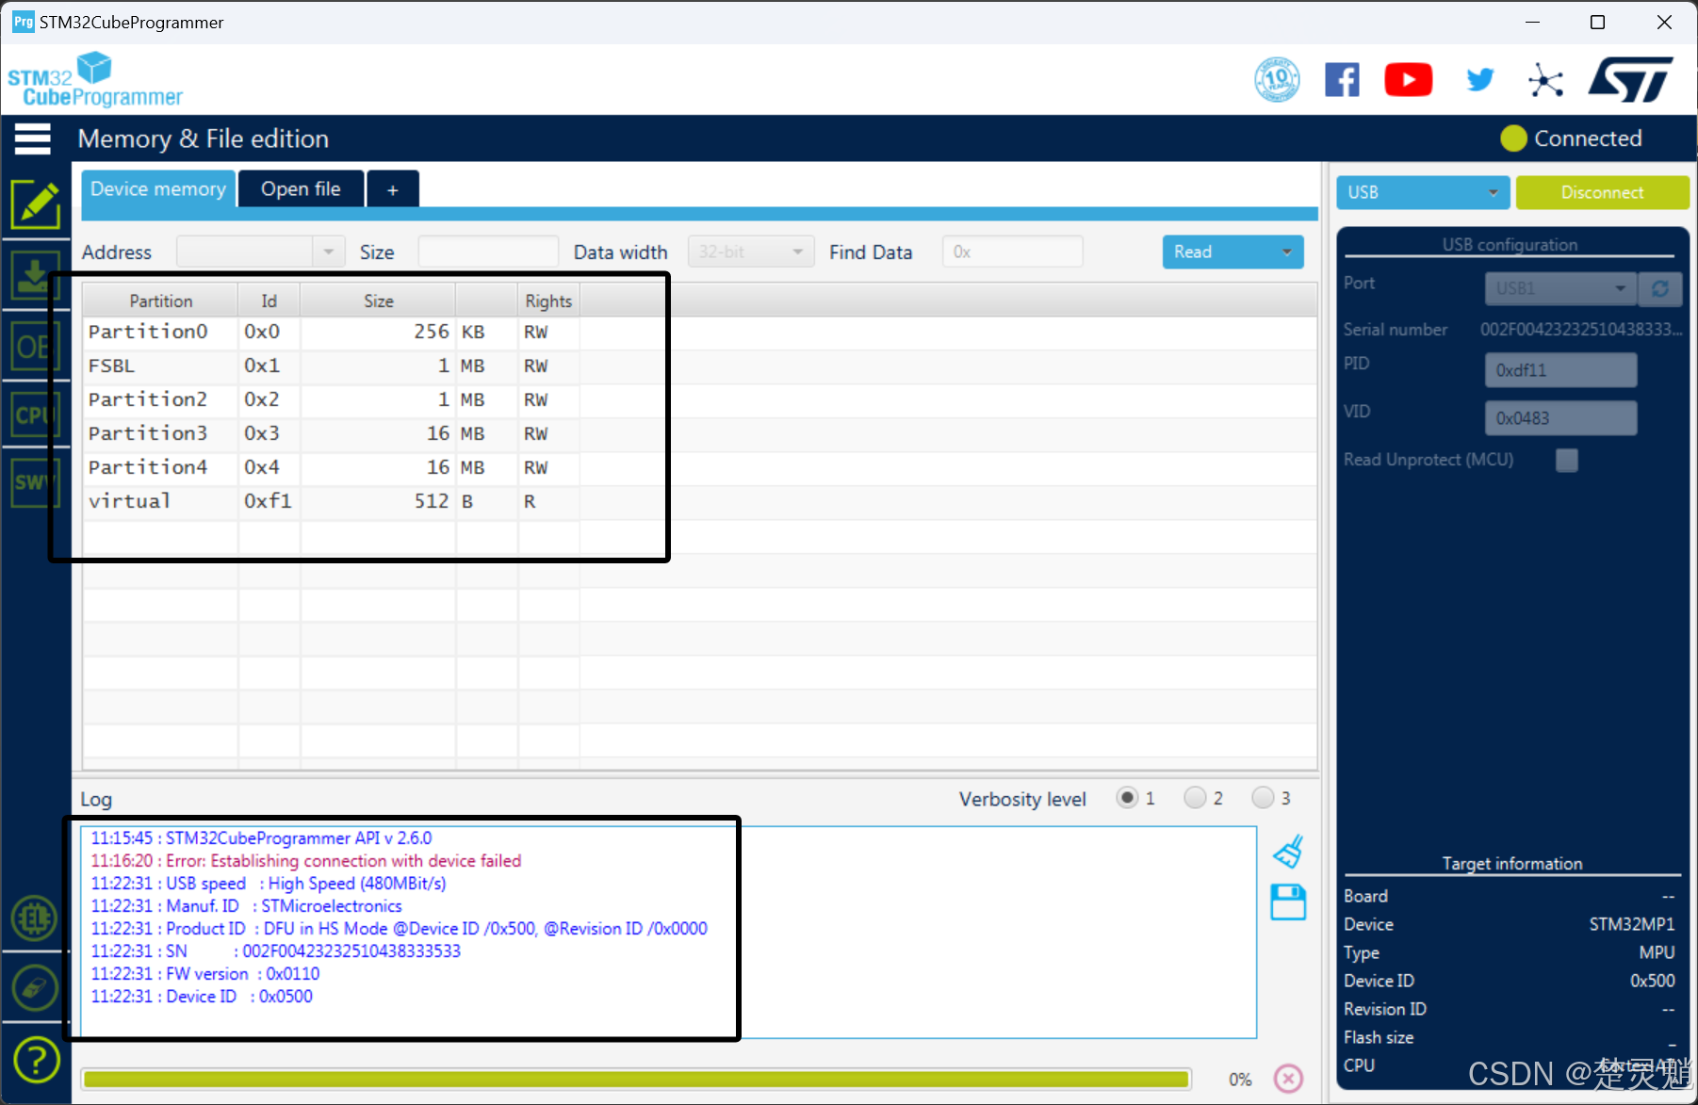Clear the log with the broom icon
Viewport: 1698px width, 1105px height.
1288,852
